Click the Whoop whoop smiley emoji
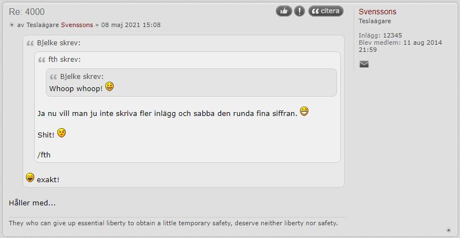Image resolution: width=460 pixels, height=238 pixels. pyautogui.click(x=109, y=87)
